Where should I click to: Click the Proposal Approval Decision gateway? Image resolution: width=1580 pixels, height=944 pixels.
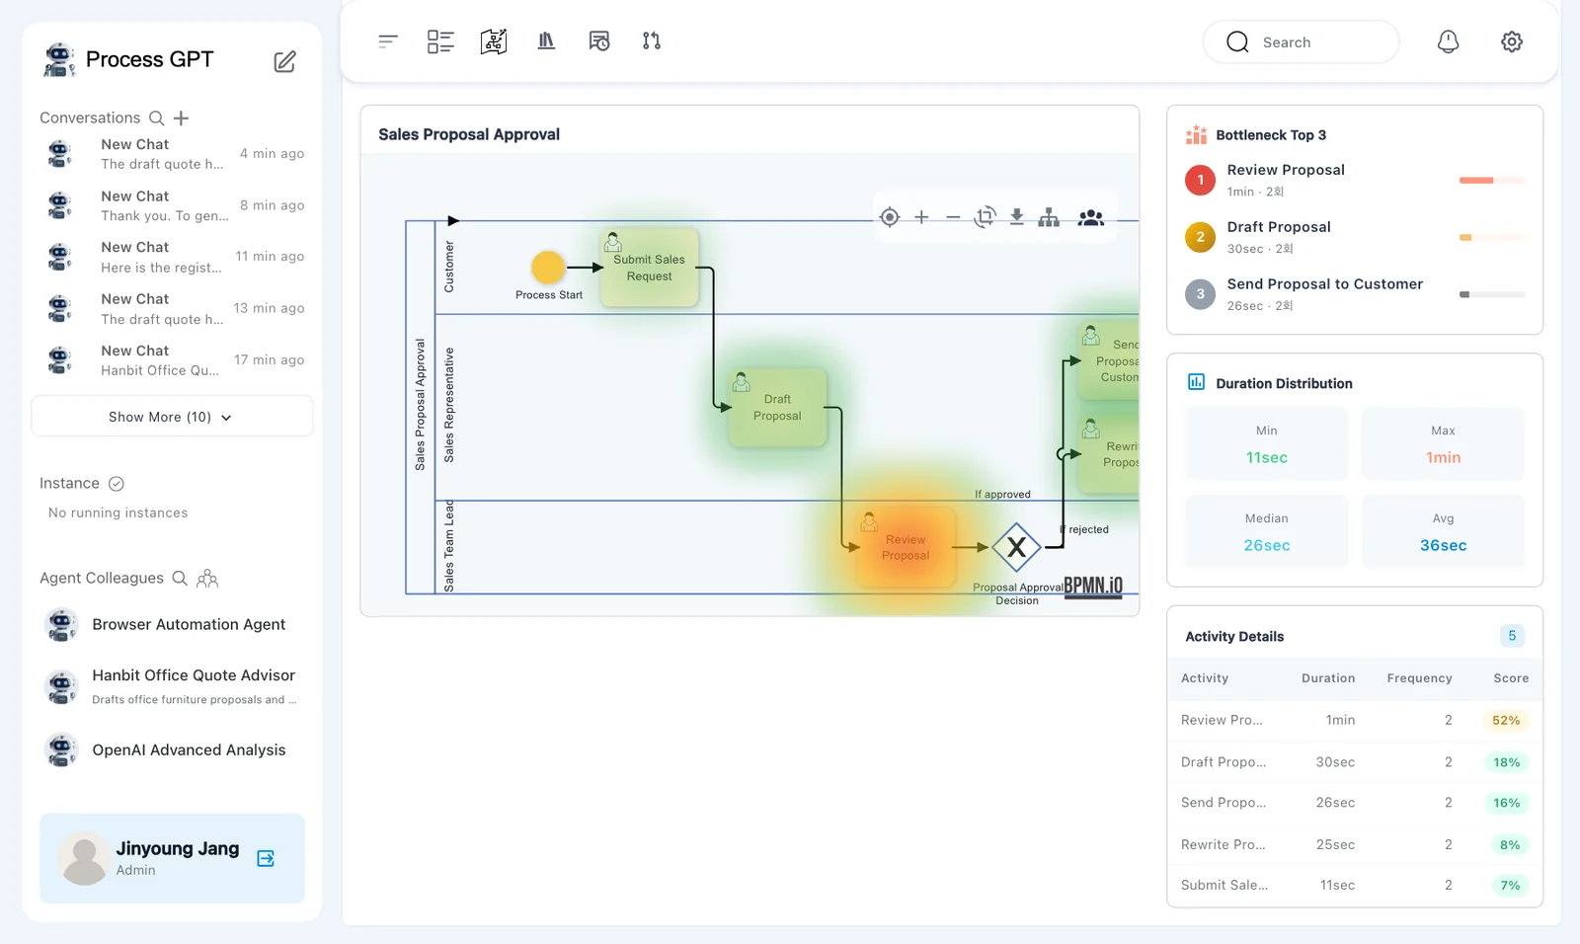(x=1016, y=547)
